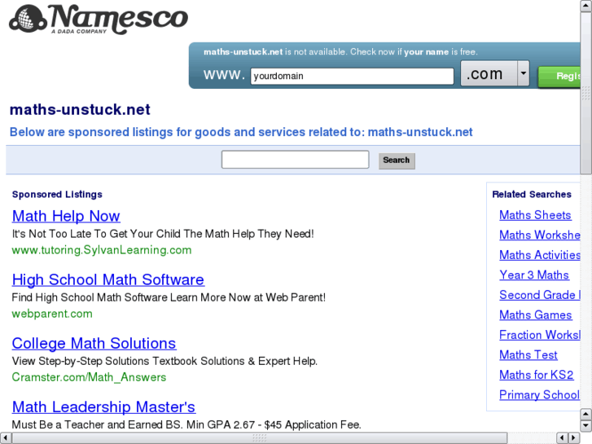Click the vertical scrollbar thumb
The image size is (592, 444).
click(x=586, y=93)
